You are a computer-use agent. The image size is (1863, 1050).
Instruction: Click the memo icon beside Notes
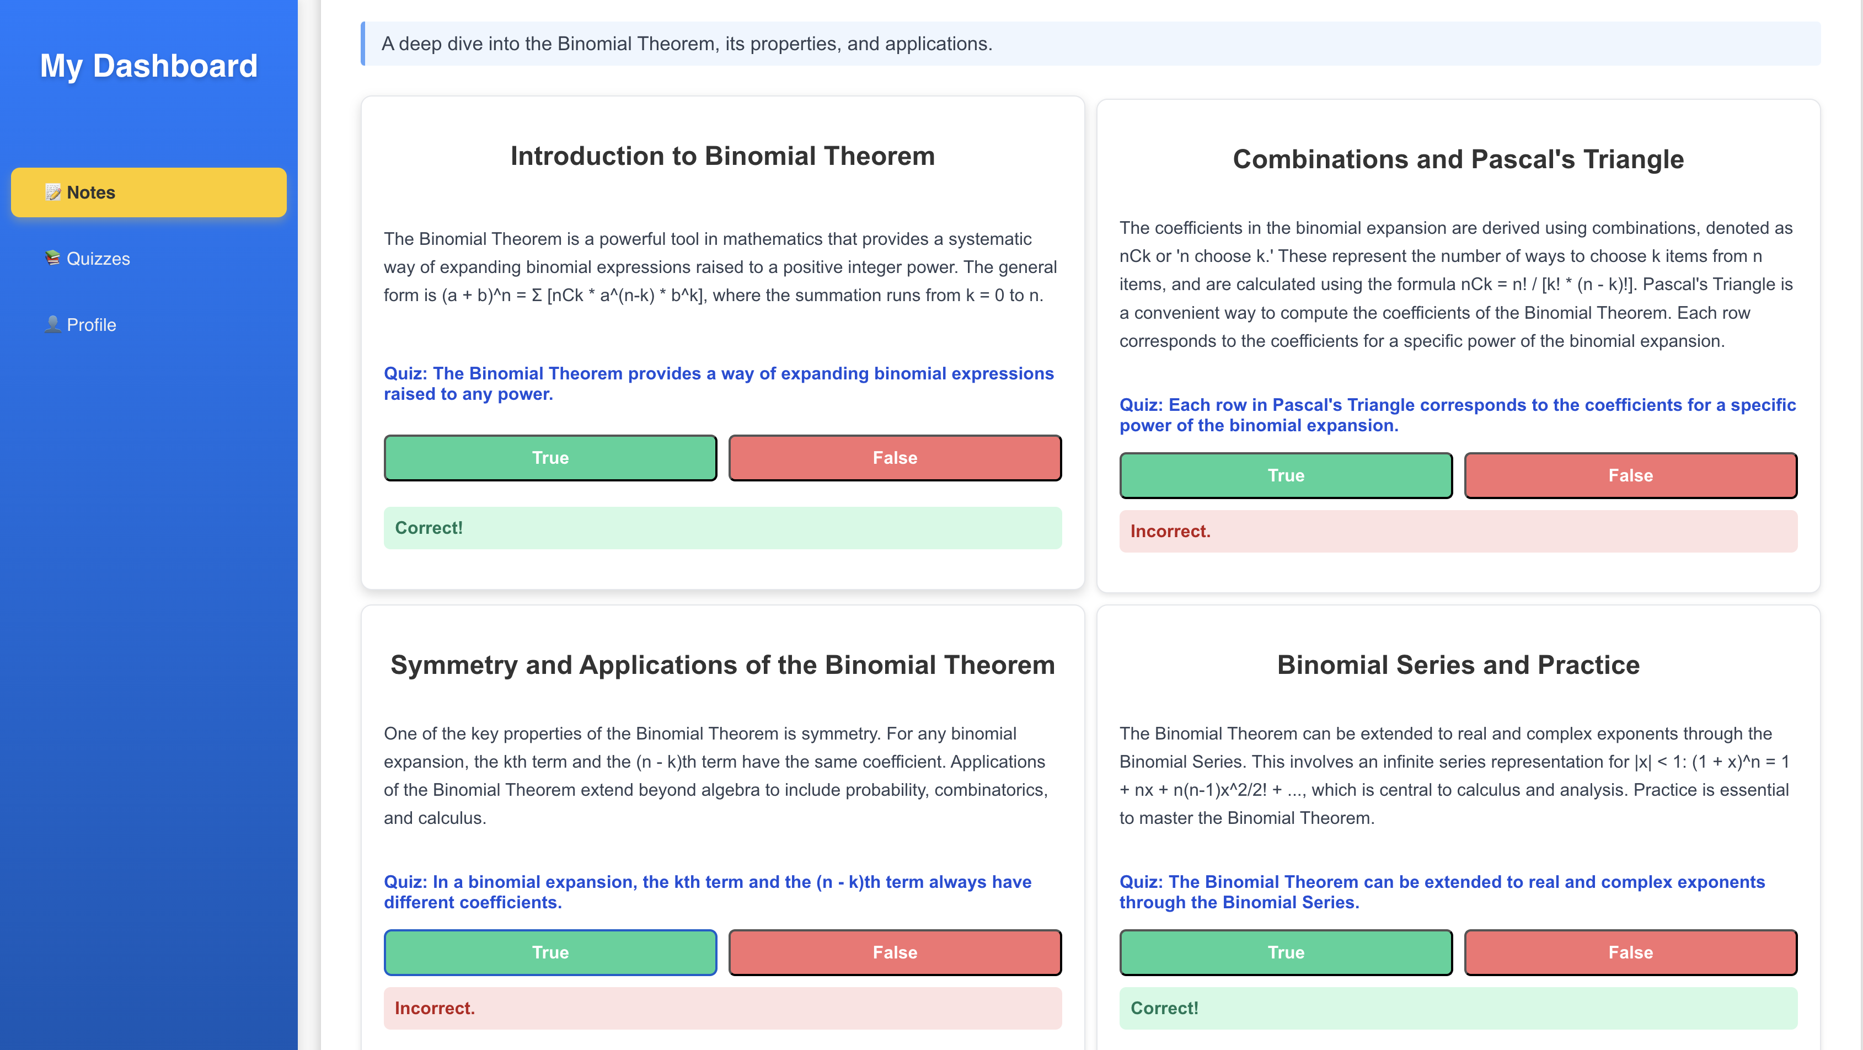[x=53, y=192]
